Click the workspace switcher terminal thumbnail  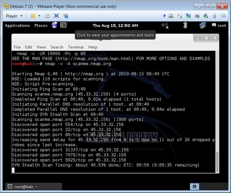tap(194, 186)
